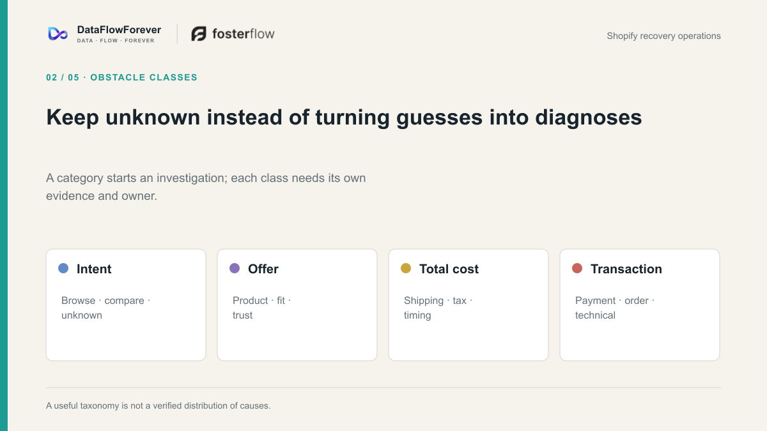
Task: Click the Payment order technical description
Action: coord(615,308)
